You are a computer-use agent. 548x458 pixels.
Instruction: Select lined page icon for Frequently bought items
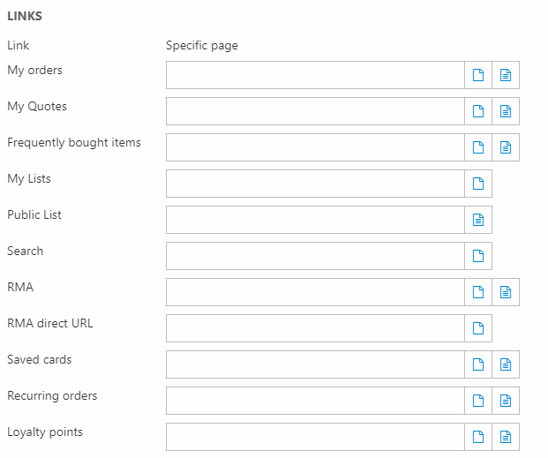pos(506,147)
